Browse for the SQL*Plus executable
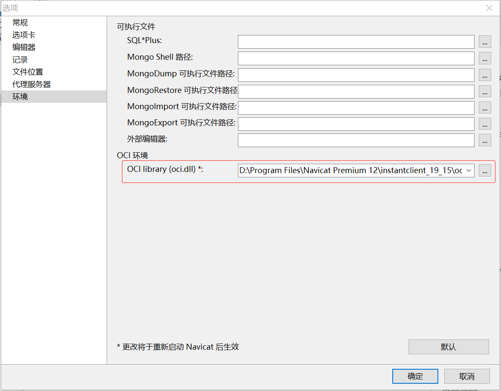This screenshot has height=391, width=501. click(x=485, y=42)
